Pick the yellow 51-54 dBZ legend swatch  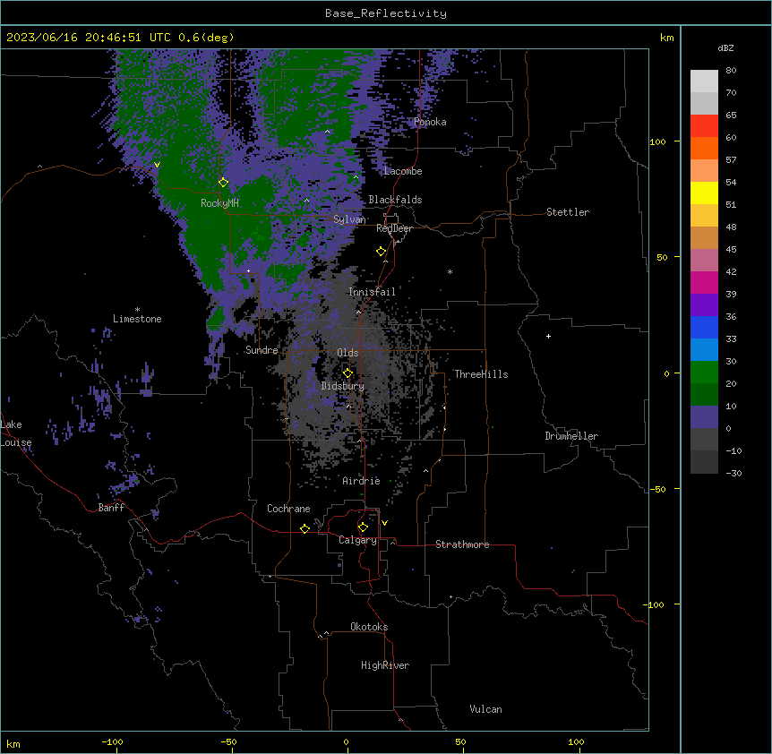click(704, 193)
